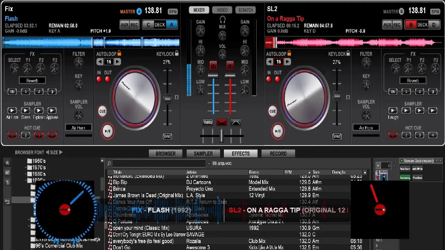The image size is (445, 250).
Task: Switch to the SCRATCH tab
Action: click(245, 10)
